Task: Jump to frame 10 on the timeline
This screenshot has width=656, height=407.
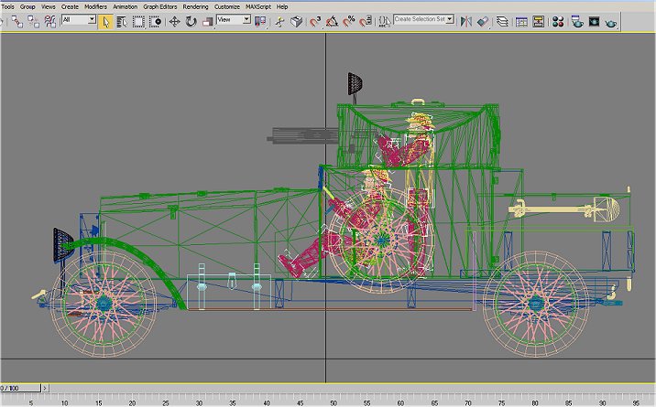Action: point(64,402)
